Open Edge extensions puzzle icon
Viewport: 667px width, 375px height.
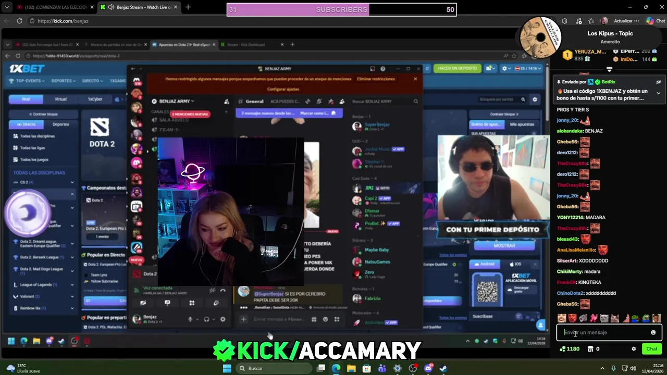(564, 21)
